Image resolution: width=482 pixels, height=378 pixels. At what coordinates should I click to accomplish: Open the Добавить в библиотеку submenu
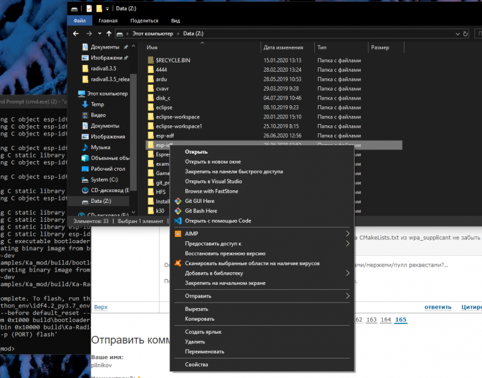click(348, 273)
